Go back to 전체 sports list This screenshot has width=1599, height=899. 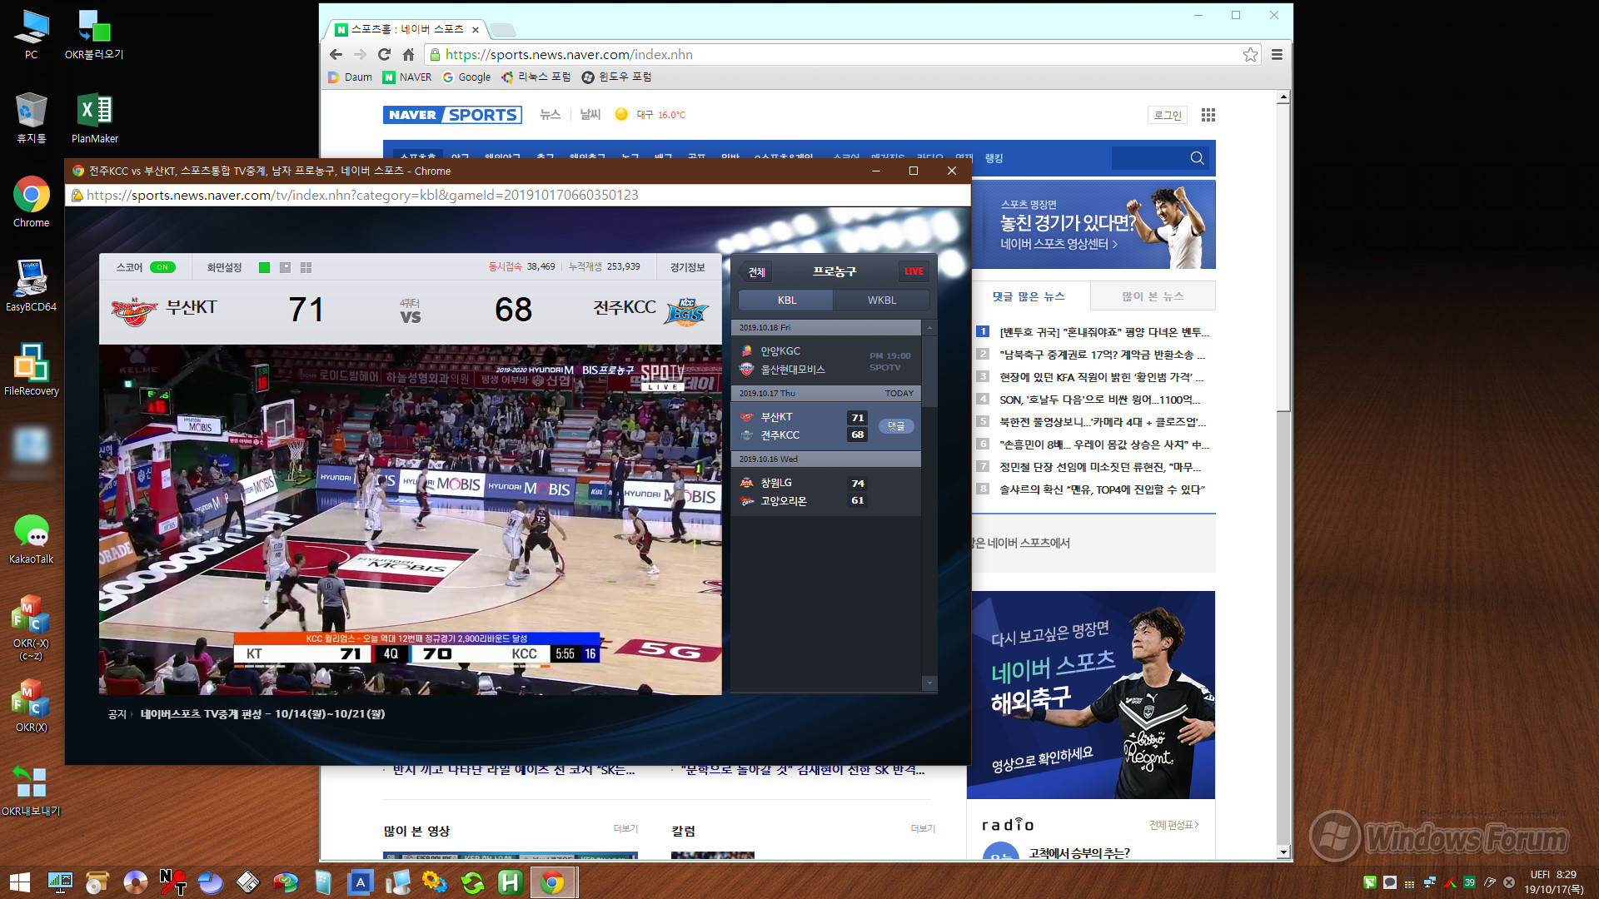[x=756, y=271]
